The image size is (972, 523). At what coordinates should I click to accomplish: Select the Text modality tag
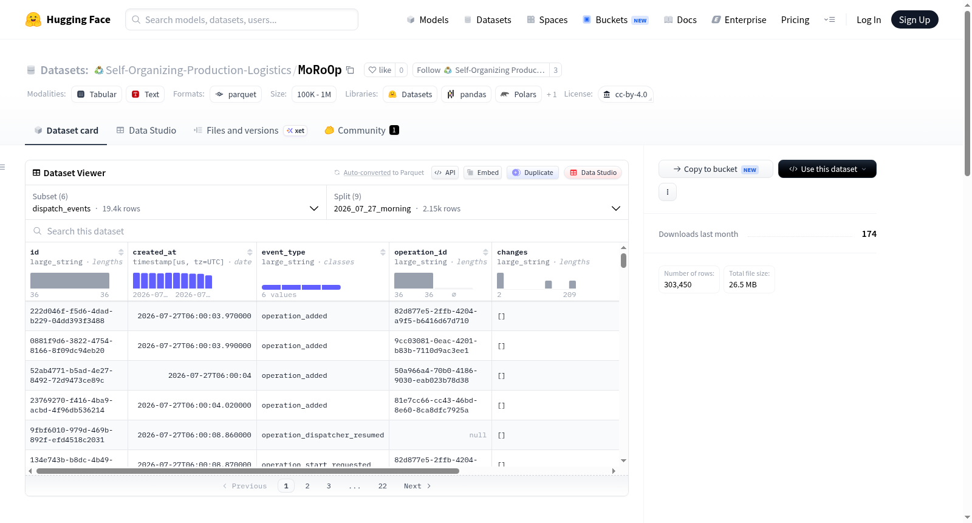tap(146, 94)
